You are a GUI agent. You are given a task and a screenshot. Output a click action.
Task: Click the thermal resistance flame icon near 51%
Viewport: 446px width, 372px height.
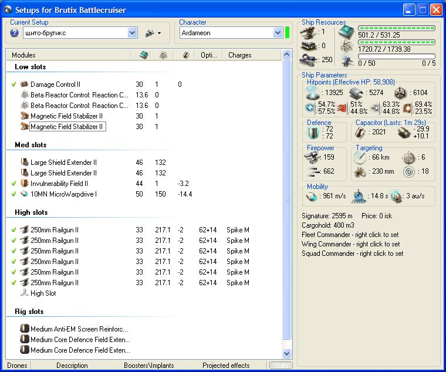343,108
